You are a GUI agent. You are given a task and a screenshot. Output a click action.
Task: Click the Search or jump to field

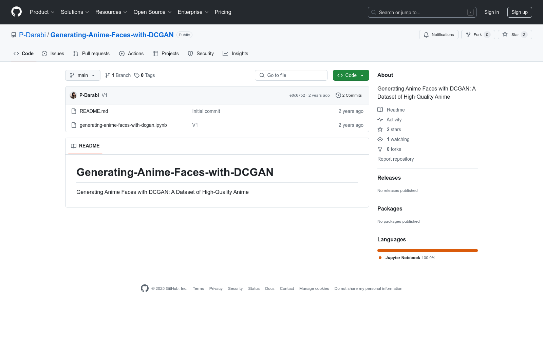coord(422,12)
